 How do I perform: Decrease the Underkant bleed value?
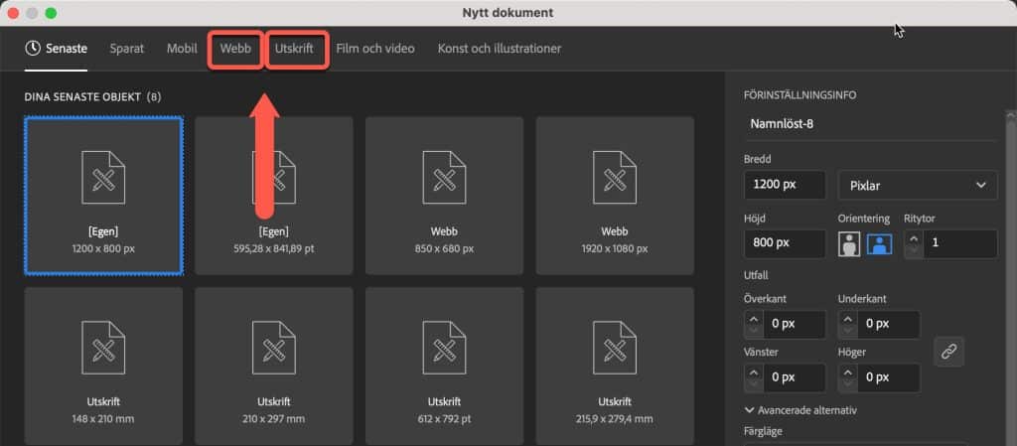click(848, 331)
